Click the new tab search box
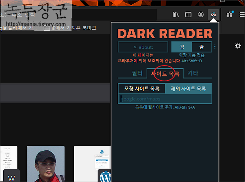245x182 pixels. coord(55,93)
